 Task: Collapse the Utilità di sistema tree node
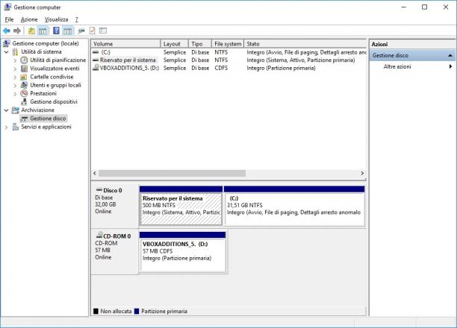(7, 51)
